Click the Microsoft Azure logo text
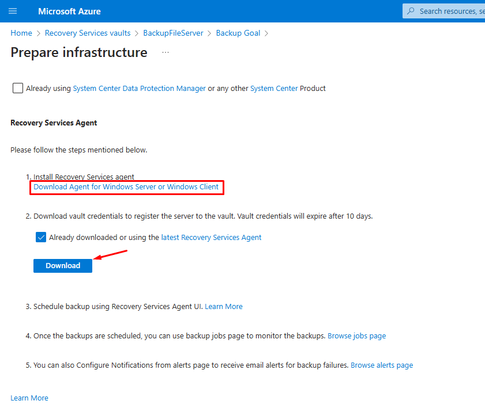 point(69,12)
